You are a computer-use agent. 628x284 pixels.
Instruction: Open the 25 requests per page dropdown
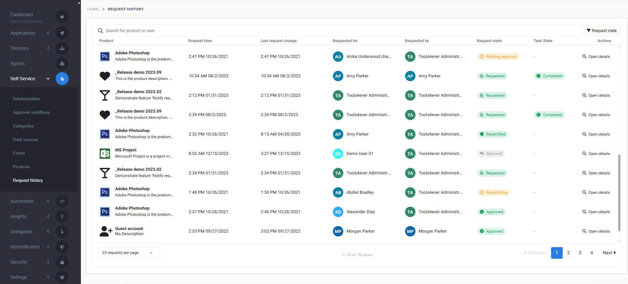point(129,253)
